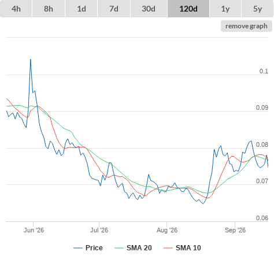Click the green SMA 20 legend marker

coord(119,248)
